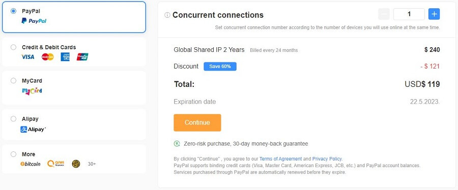Viewport: 458px width, 190px height.
Task: Click the UnionPay card icon
Action: (82, 57)
